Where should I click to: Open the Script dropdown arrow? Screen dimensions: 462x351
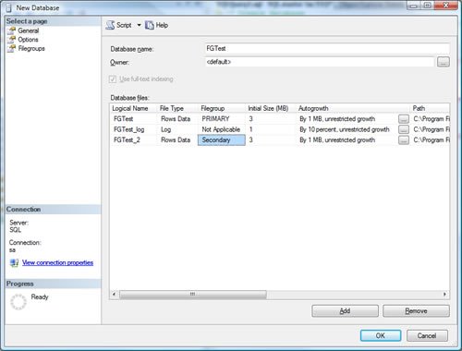pos(139,25)
